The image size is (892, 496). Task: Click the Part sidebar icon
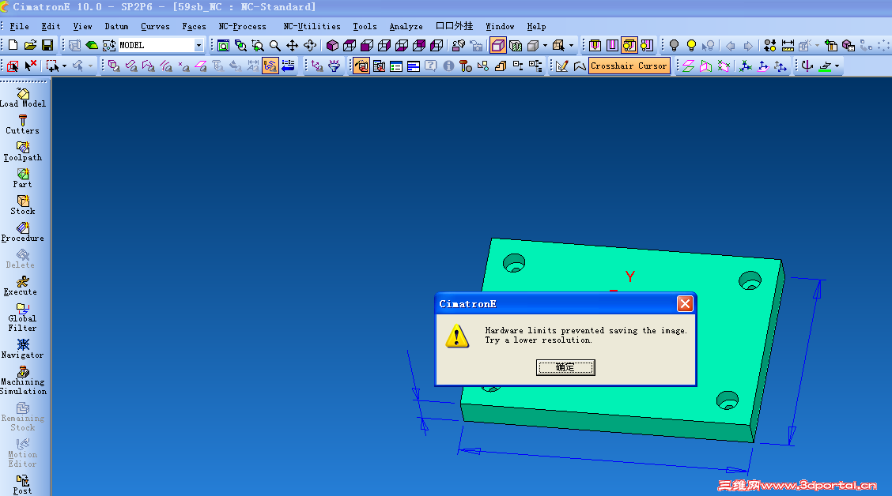click(23, 178)
